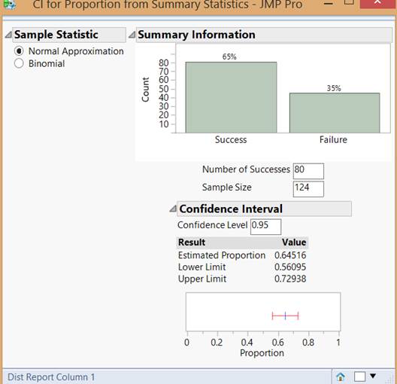
Task: Collapse the Summary Information section
Action: (x=132, y=35)
